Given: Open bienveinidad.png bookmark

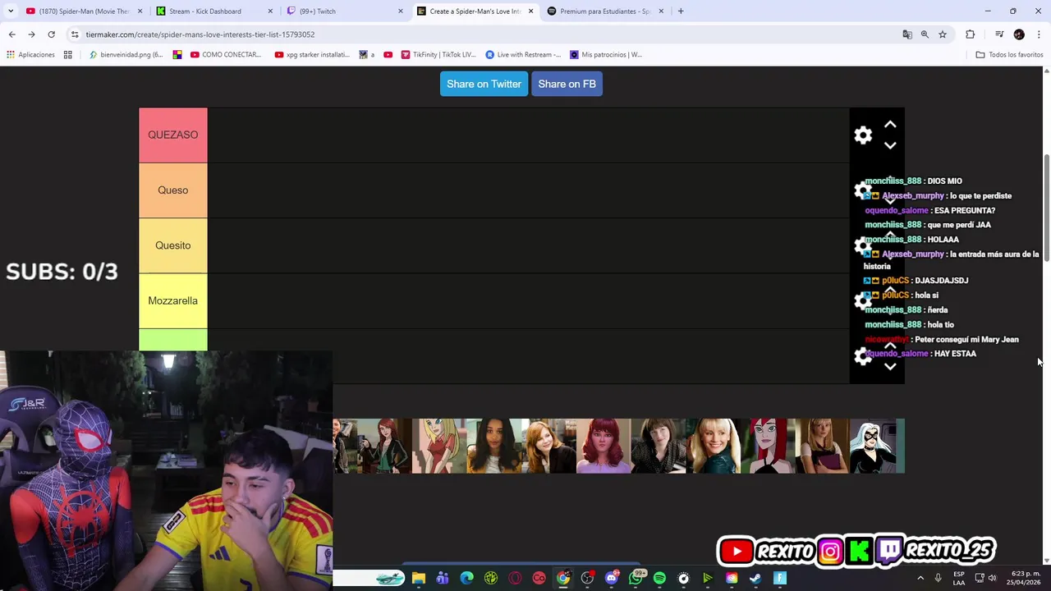Looking at the screenshot, I should click(x=126, y=55).
